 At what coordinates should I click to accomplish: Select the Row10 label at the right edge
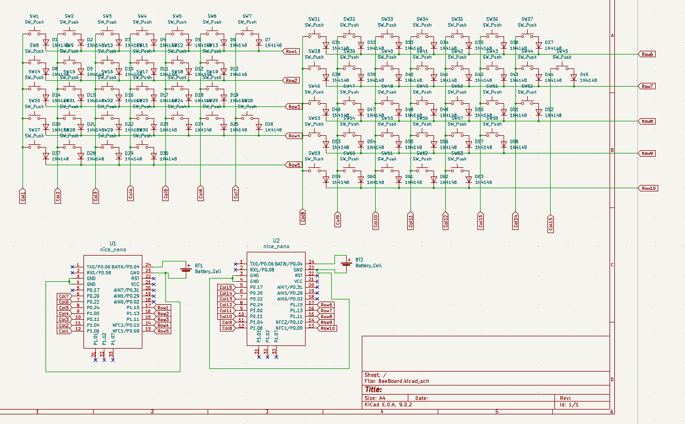click(x=648, y=188)
